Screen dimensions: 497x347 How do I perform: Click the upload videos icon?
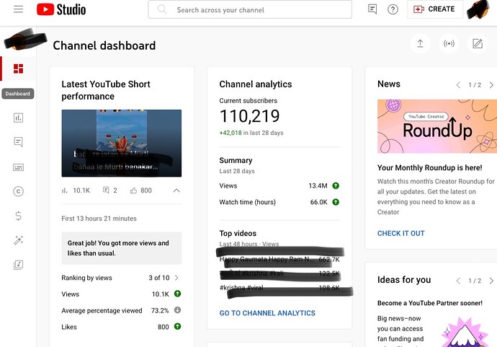421,44
